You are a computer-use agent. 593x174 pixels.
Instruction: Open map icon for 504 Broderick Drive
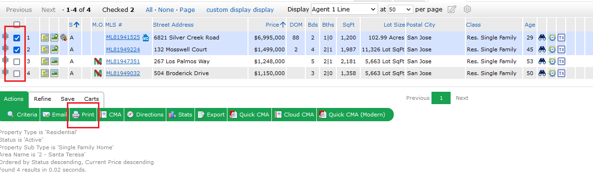pos(44,73)
